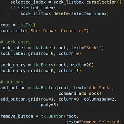
Task: Click the sock_entry.grid(row=0, column=1) line
Action: [x=41, y=71]
